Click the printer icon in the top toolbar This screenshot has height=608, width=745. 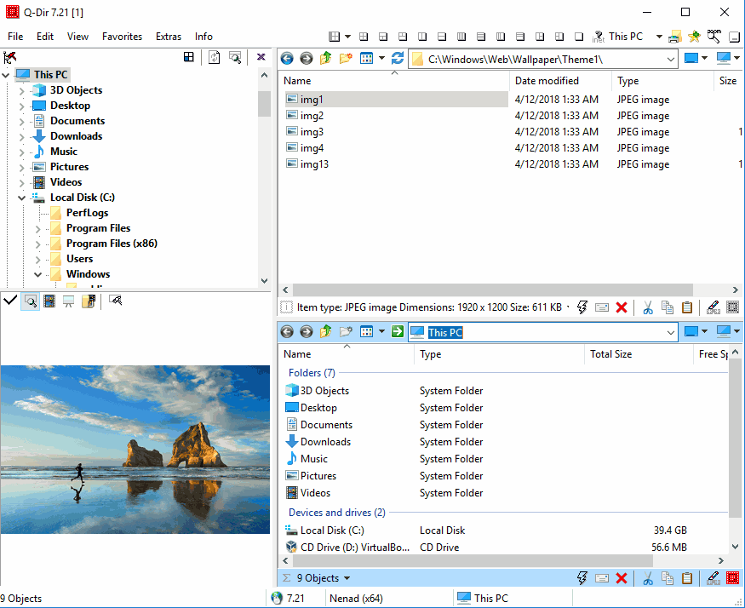coord(675,36)
